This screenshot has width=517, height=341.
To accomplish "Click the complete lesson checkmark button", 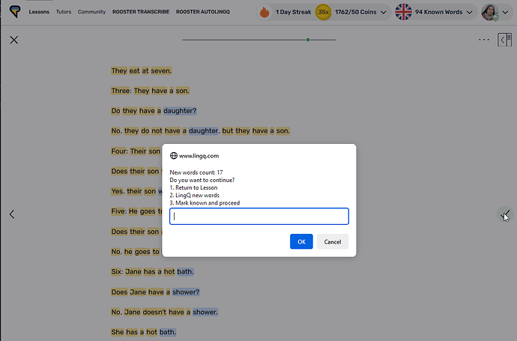I will 505,214.
